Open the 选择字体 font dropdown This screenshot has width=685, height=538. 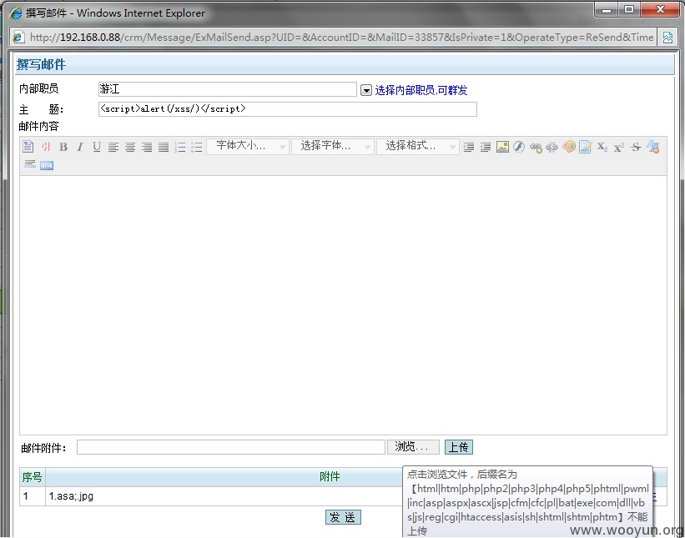(332, 146)
